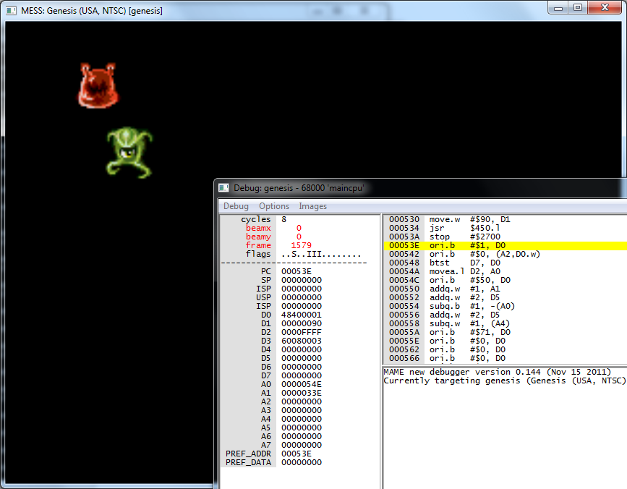Image resolution: width=627 pixels, height=489 pixels.
Task: Click the Debug window title bar icon
Action: click(224, 187)
